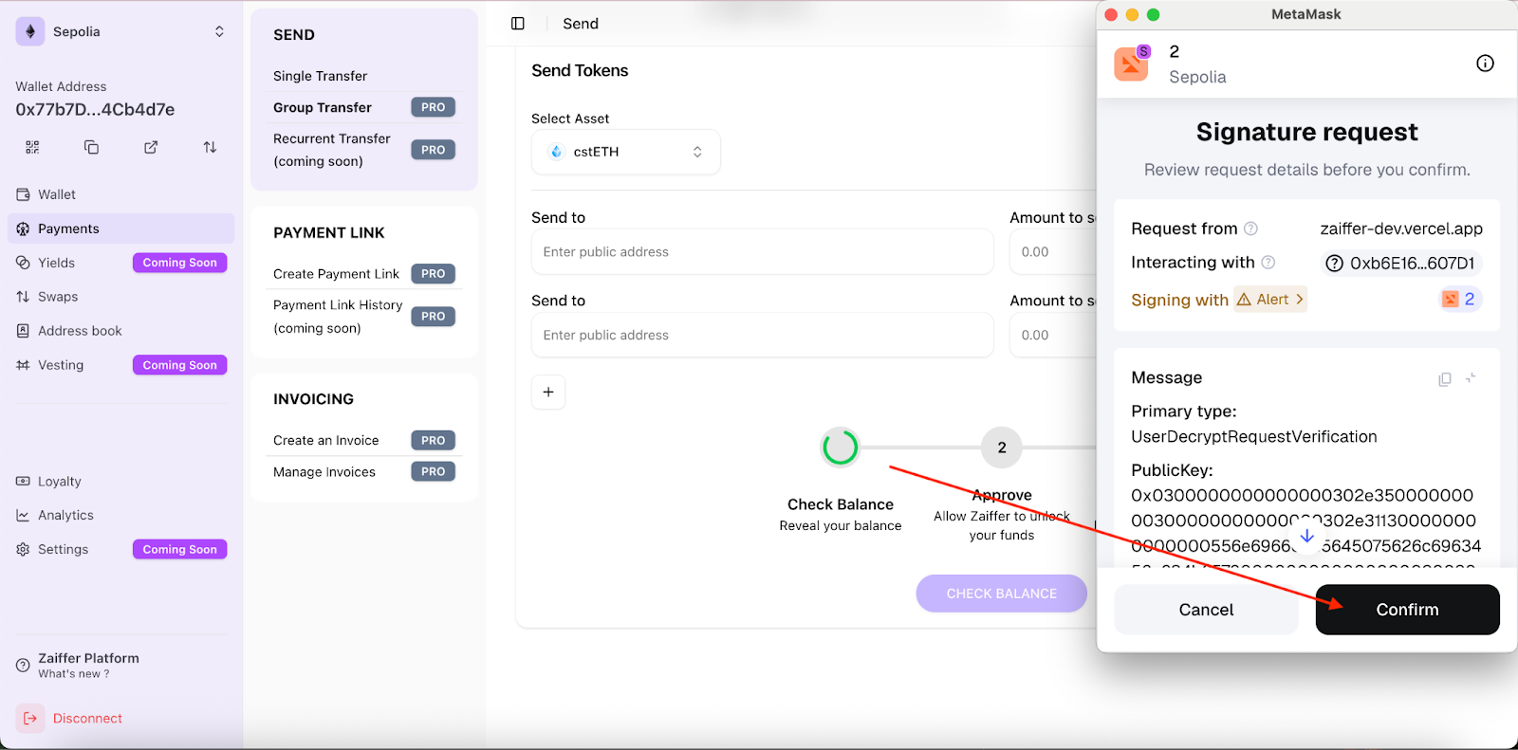1518x750 pixels.
Task: Click the red Disconnect icon
Action: (x=29, y=719)
